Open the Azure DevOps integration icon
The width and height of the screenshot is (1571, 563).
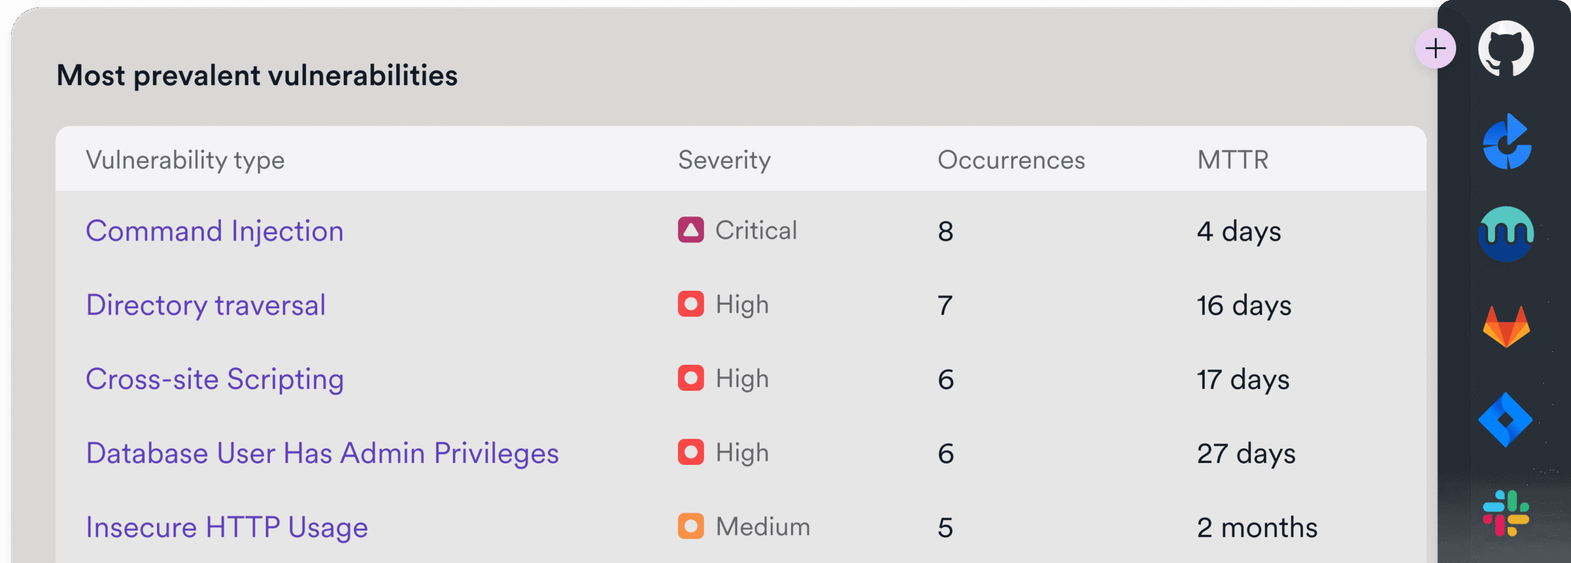(x=1507, y=142)
